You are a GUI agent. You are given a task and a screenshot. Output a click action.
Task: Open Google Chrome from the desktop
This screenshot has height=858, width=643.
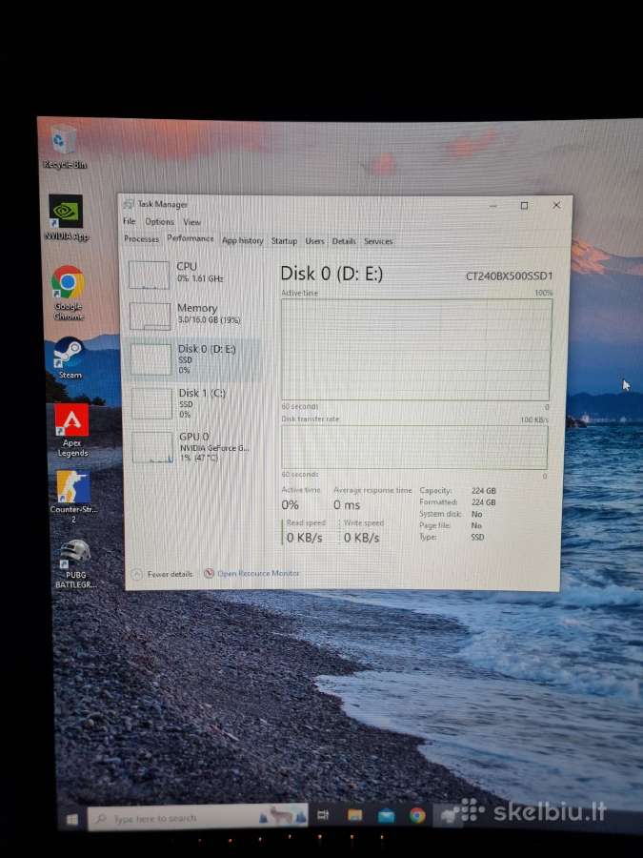pos(69,293)
